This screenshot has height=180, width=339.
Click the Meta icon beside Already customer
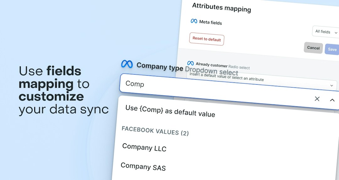(x=191, y=63)
